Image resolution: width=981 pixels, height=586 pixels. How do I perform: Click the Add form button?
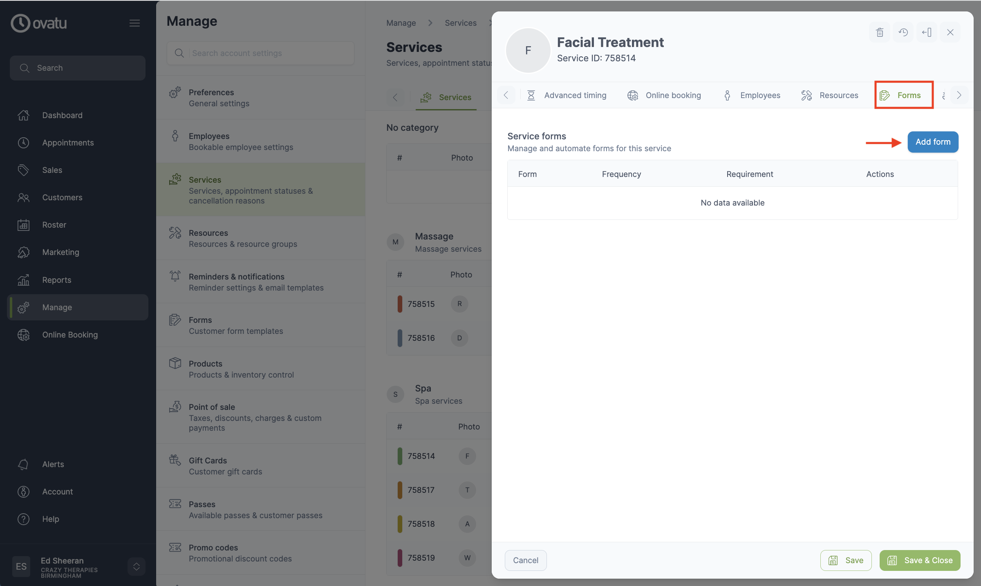[x=933, y=142]
